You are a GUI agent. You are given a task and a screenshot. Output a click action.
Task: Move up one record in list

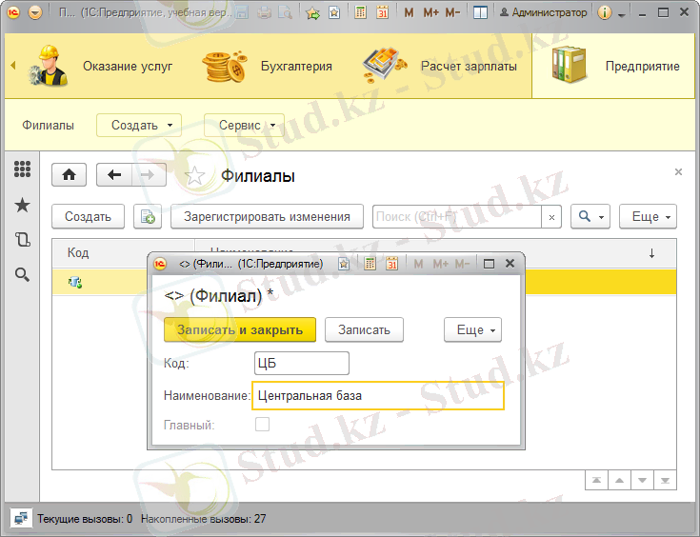click(619, 480)
